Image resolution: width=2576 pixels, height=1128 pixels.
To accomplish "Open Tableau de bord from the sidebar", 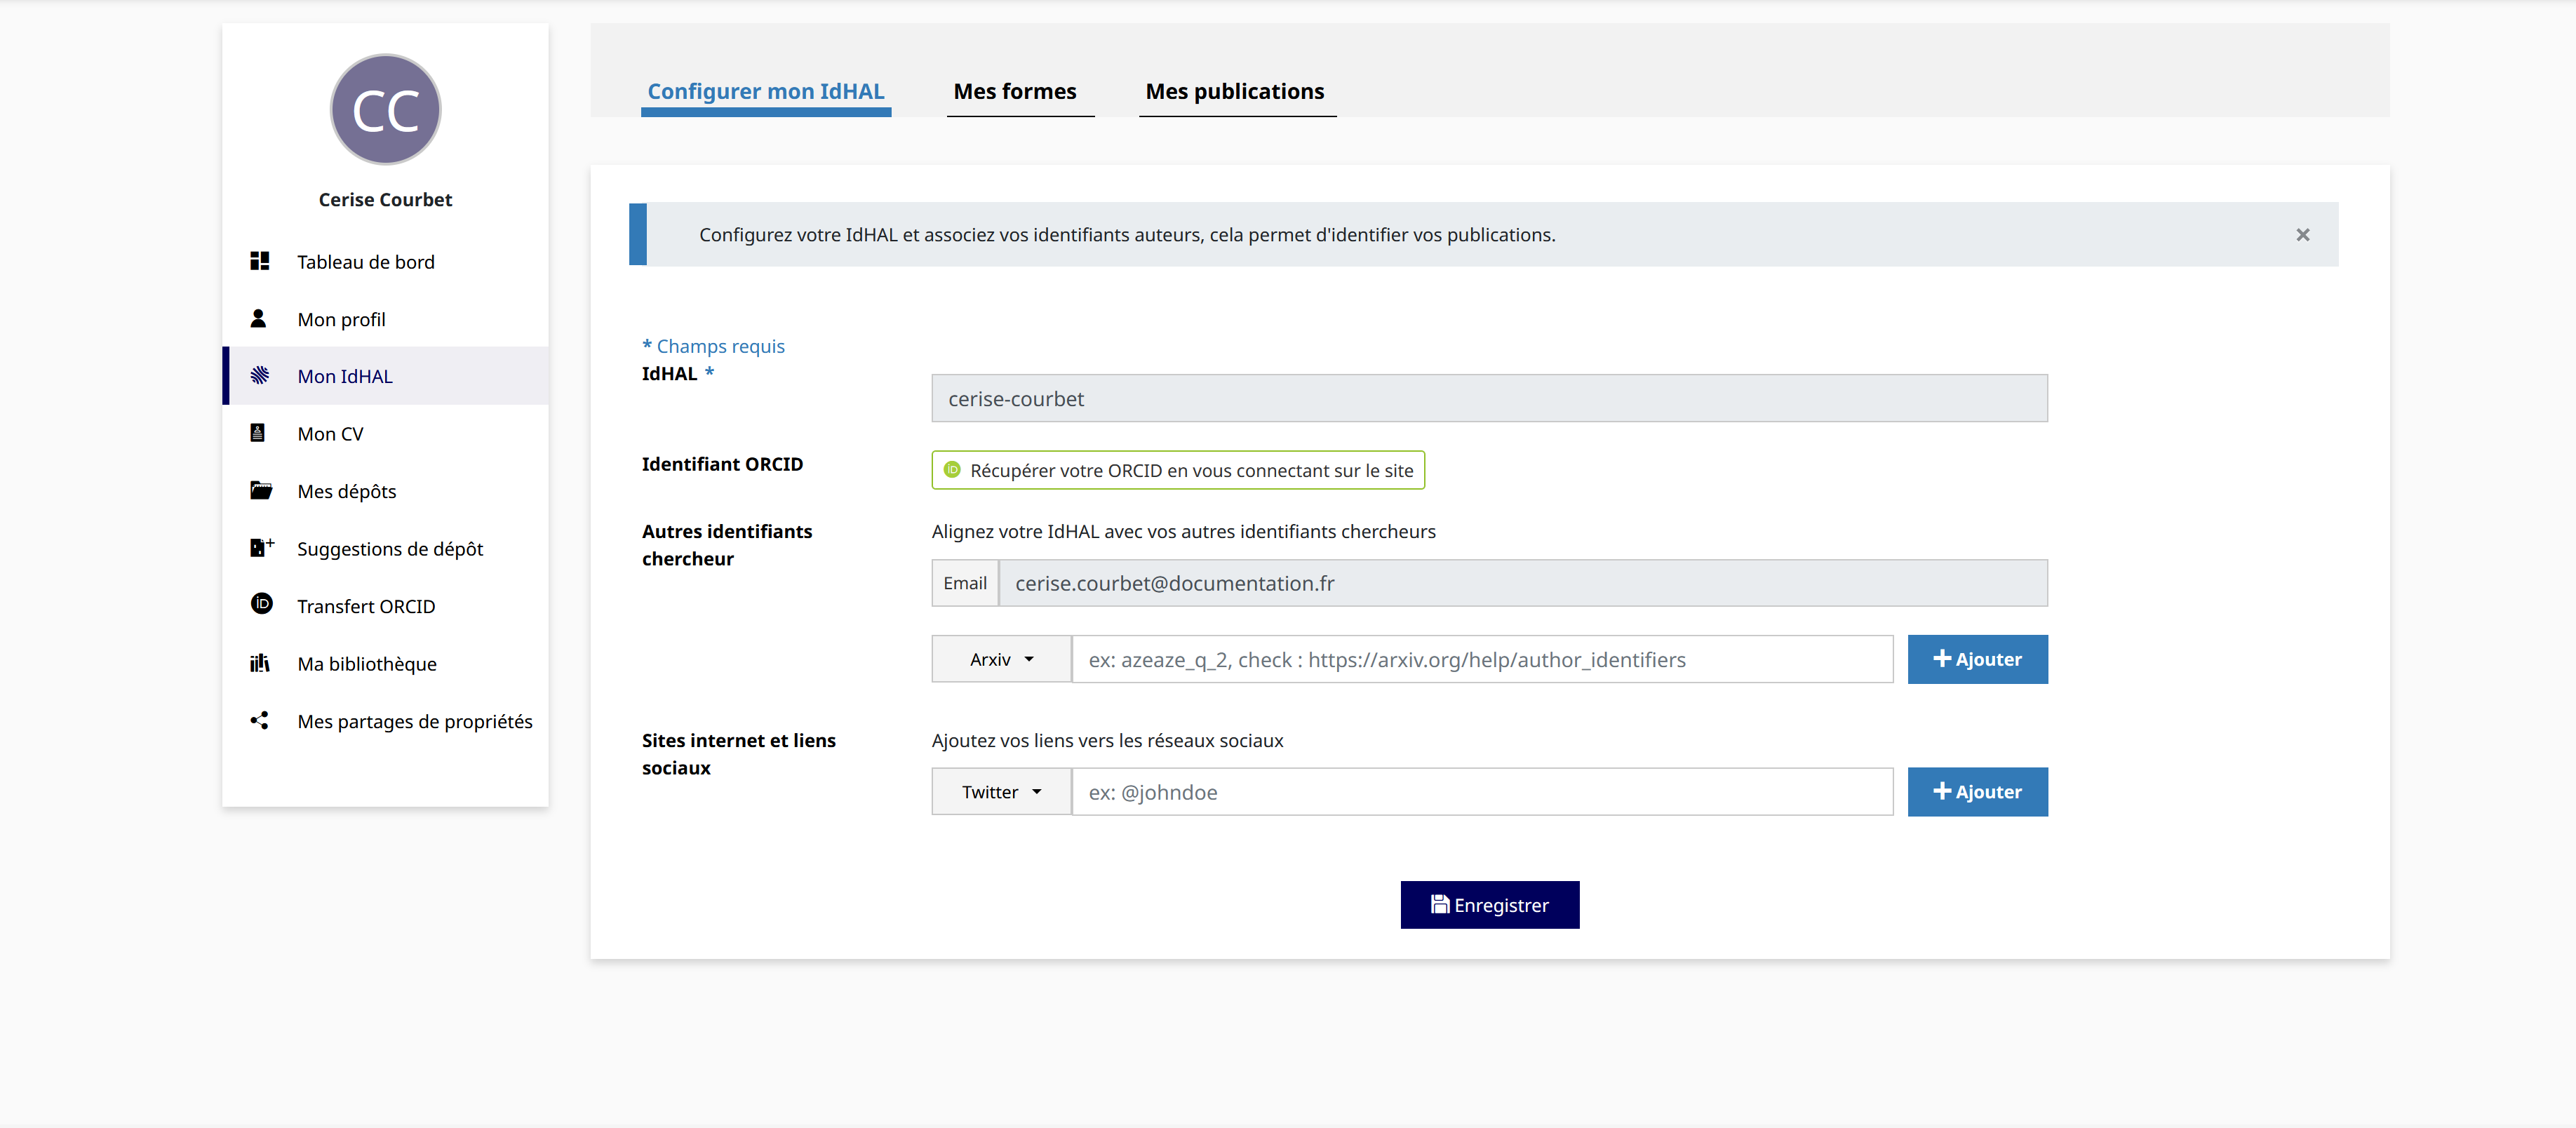I will [x=386, y=261].
